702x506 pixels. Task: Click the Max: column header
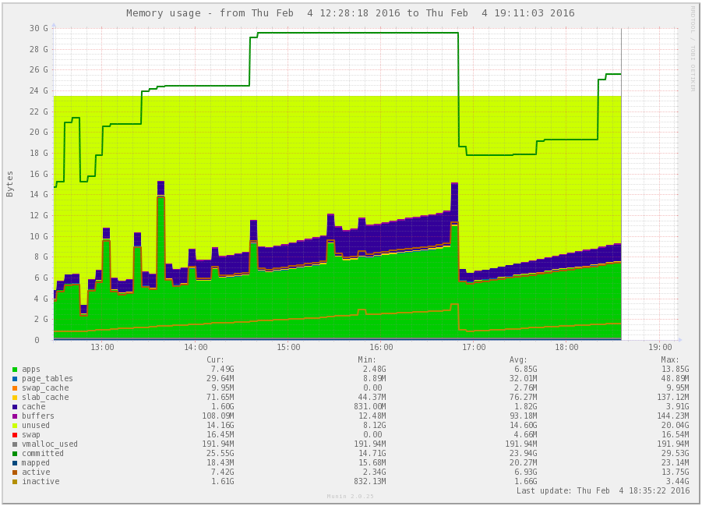coord(669,359)
